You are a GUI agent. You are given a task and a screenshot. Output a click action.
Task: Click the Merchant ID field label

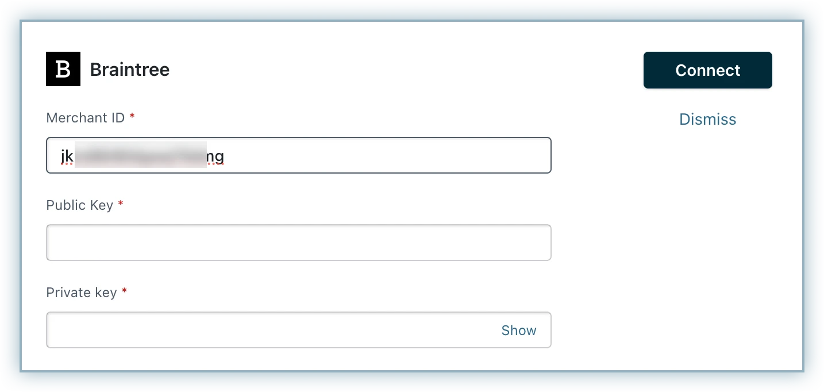point(85,118)
